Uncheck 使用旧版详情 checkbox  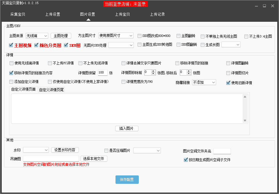click(228, 83)
